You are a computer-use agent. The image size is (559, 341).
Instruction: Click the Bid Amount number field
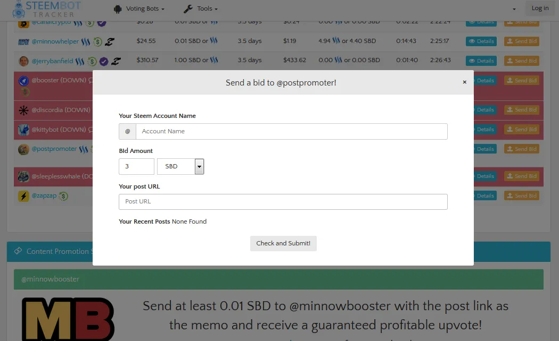[136, 166]
